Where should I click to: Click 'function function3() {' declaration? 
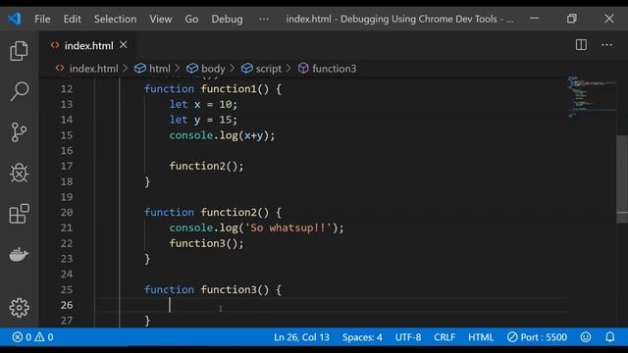pos(213,289)
